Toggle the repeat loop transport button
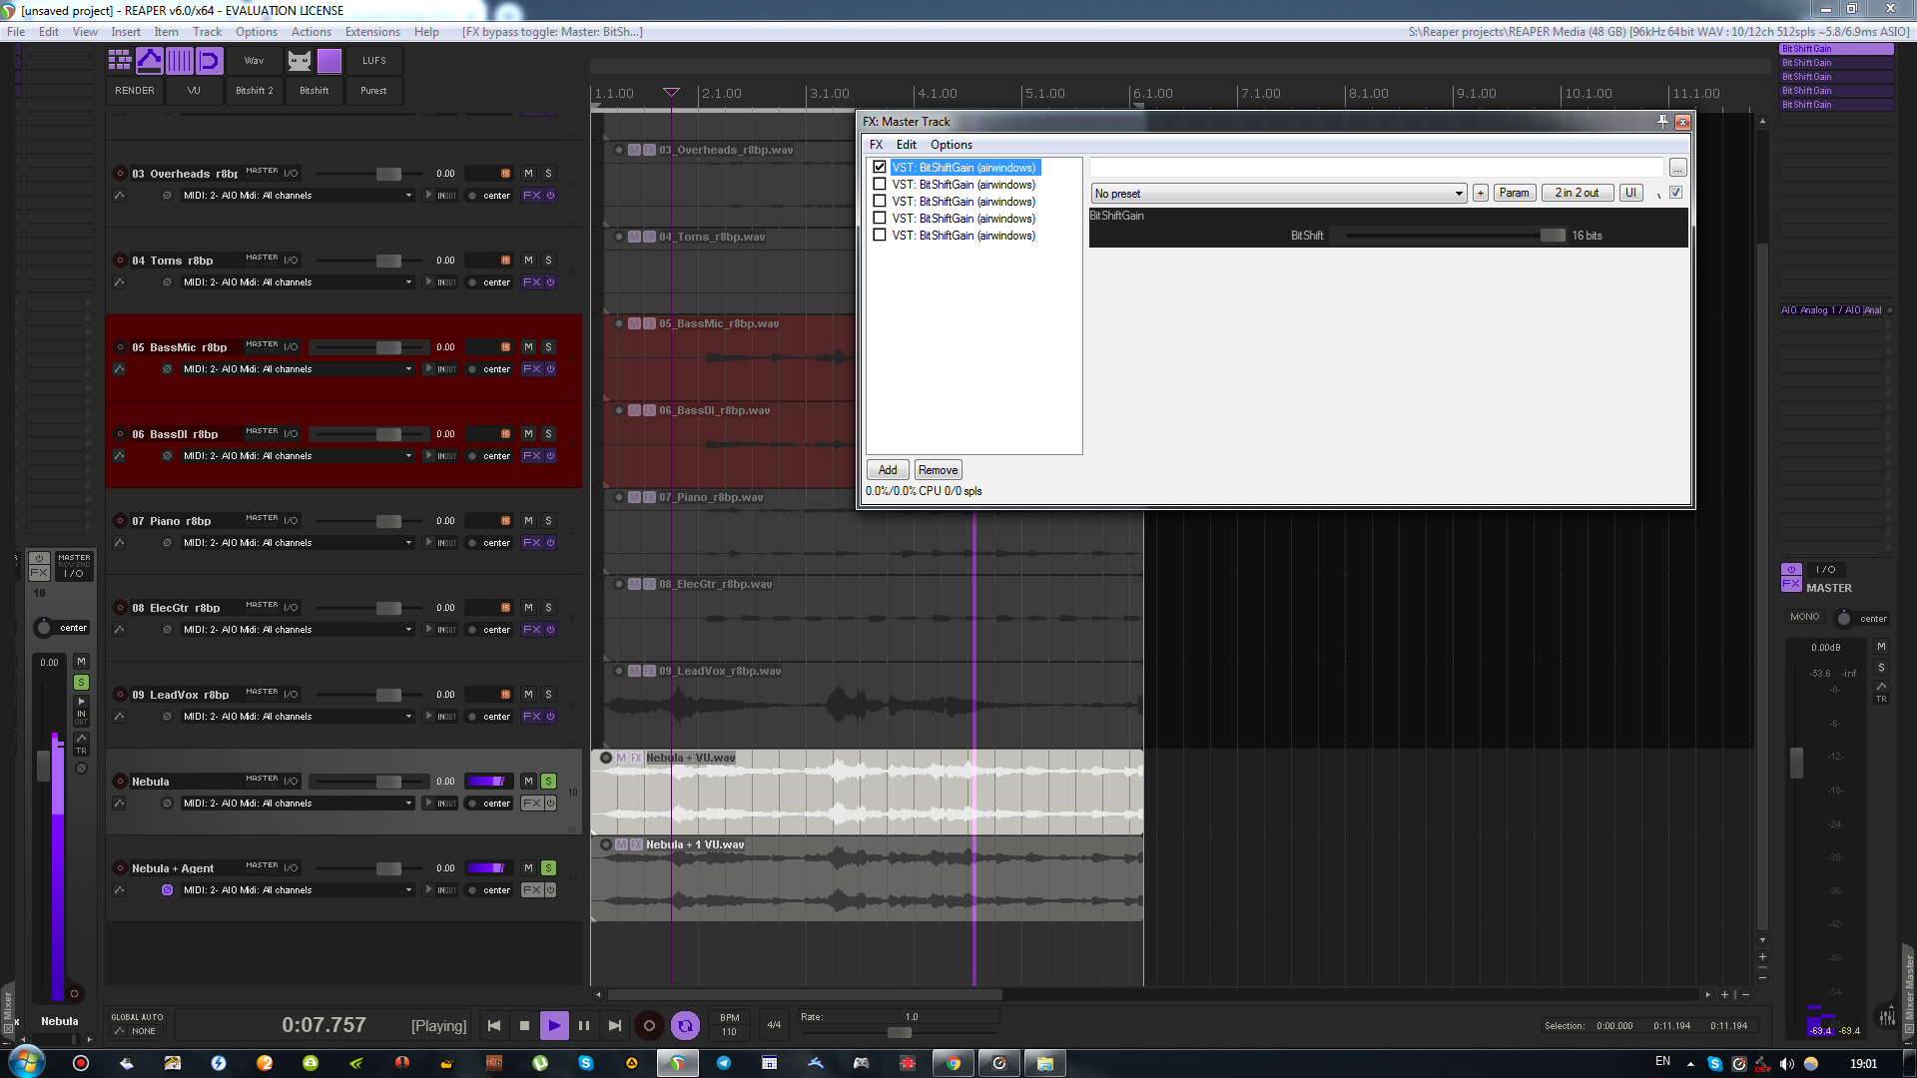 [685, 1025]
